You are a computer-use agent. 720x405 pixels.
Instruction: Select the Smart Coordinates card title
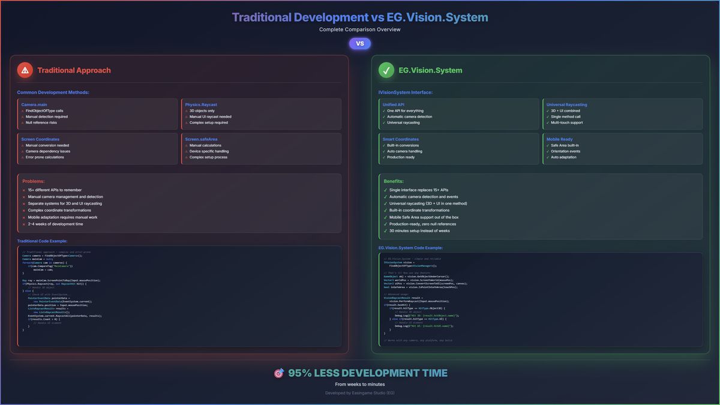(x=401, y=139)
